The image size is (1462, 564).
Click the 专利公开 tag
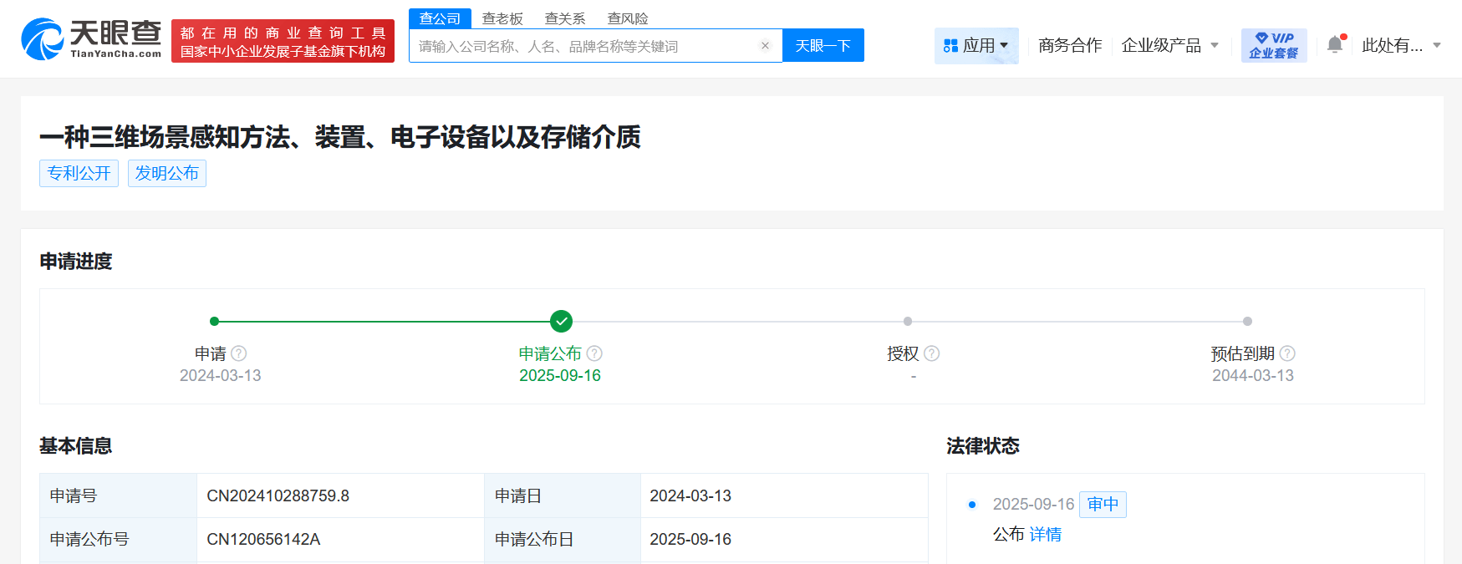[x=79, y=173]
